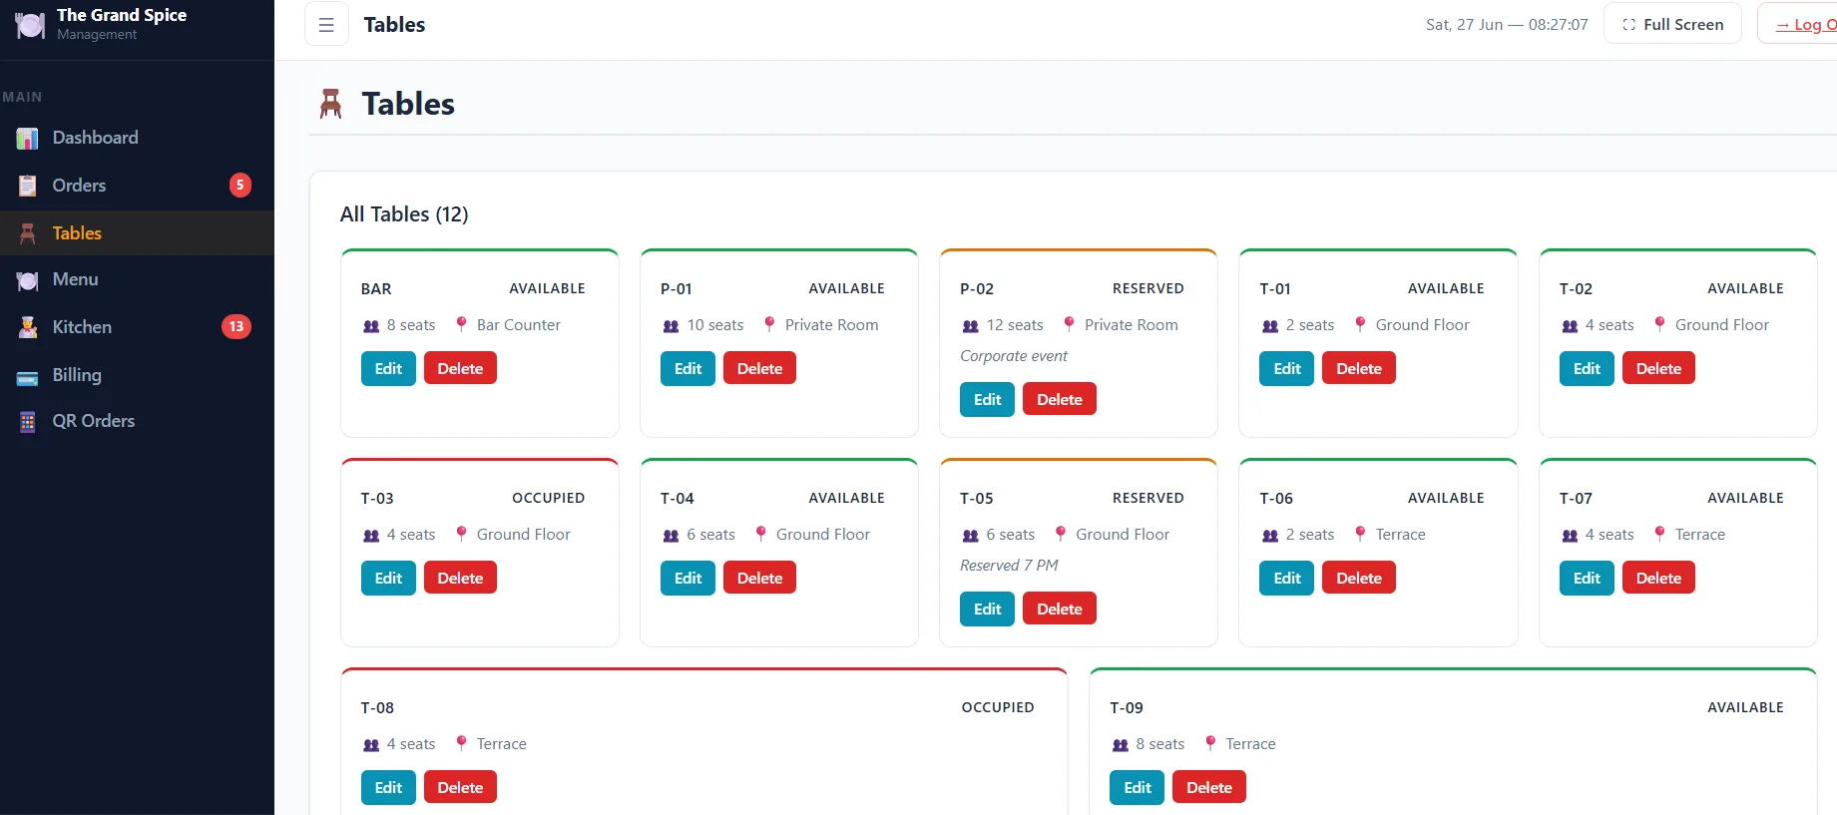Delete occupied table T-03
The image size is (1837, 815).
tap(460, 578)
